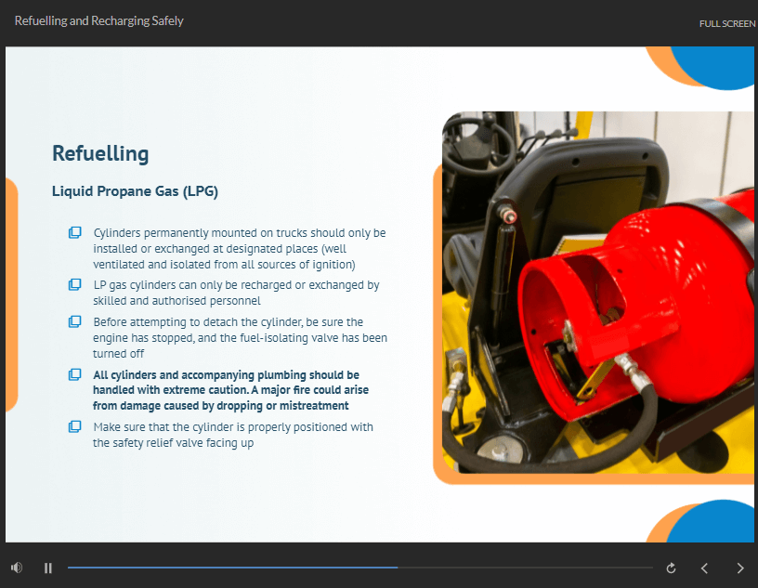Image resolution: width=758 pixels, height=588 pixels.
Task: Mute the course audio with the speaker icon
Action: [x=17, y=568]
